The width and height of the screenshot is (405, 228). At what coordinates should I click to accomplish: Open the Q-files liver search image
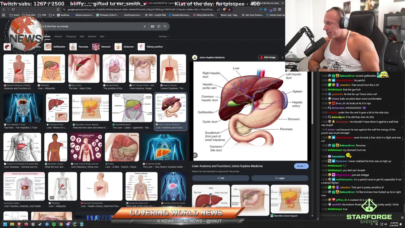click(x=122, y=147)
